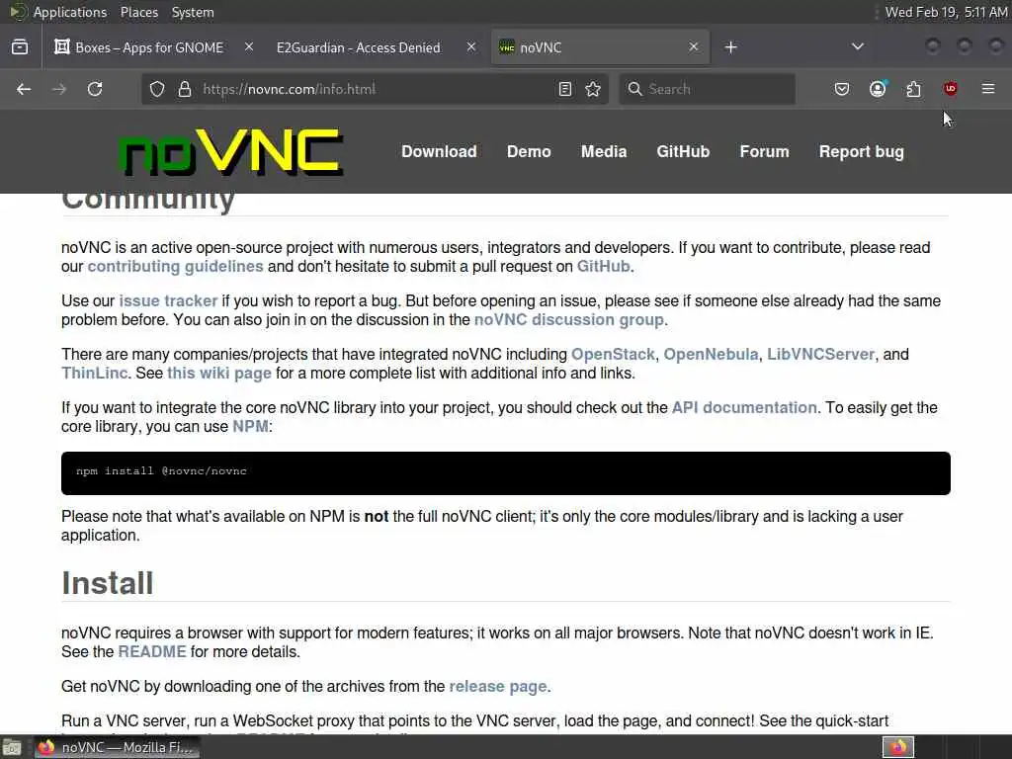Select the noVNC browser tab
1012x759 pixels.
click(x=600, y=47)
